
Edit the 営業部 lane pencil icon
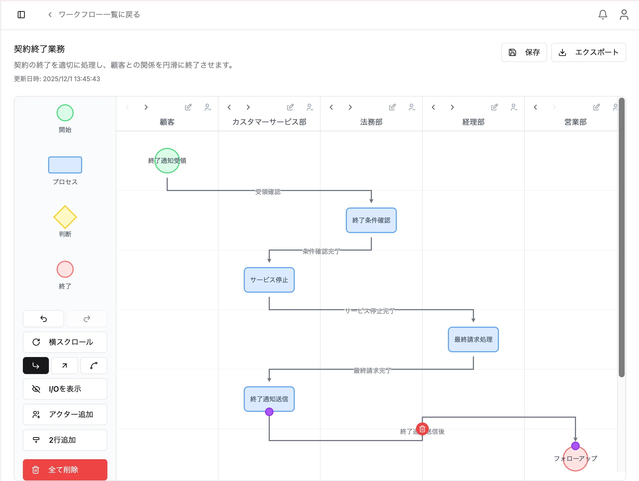click(x=596, y=107)
